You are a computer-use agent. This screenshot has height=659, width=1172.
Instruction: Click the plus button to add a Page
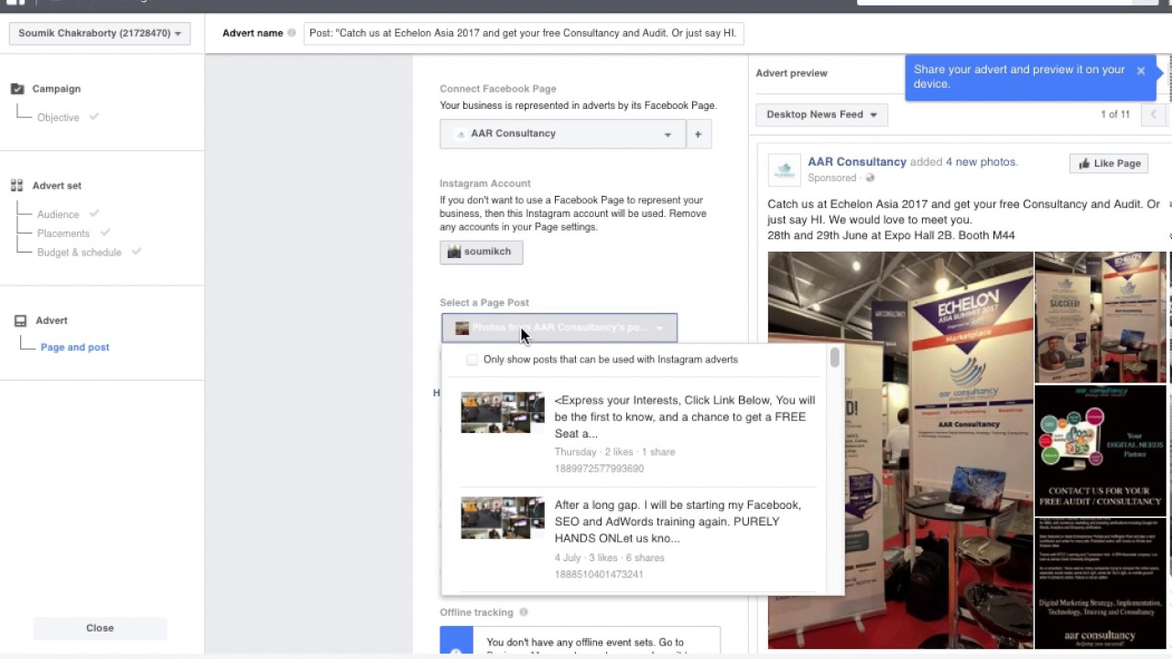pos(698,135)
